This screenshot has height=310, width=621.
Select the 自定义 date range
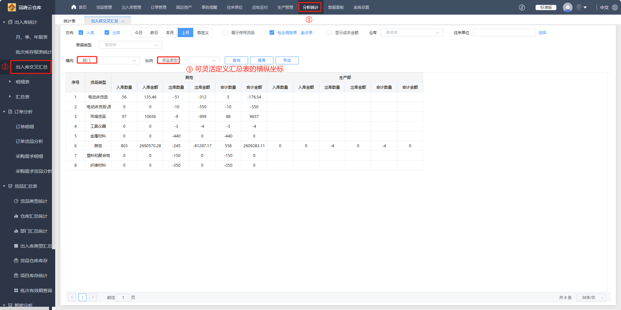click(x=203, y=32)
